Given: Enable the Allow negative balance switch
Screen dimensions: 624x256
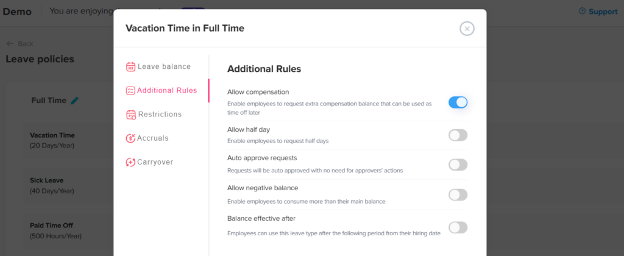Looking at the screenshot, I should [x=458, y=195].
